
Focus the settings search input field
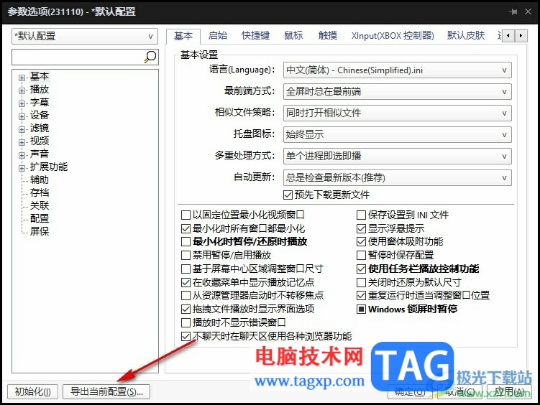tap(78, 57)
